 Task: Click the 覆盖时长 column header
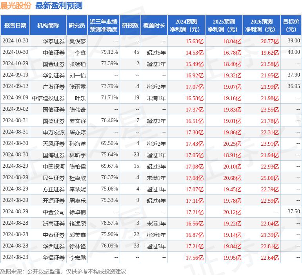click(154, 25)
